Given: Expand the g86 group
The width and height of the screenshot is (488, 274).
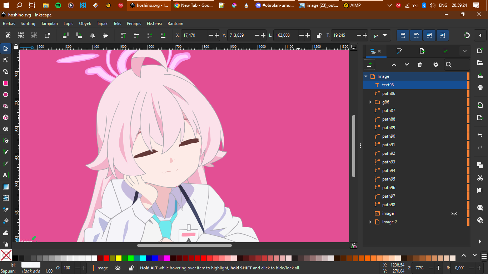Looking at the screenshot, I should pyautogui.click(x=370, y=102).
